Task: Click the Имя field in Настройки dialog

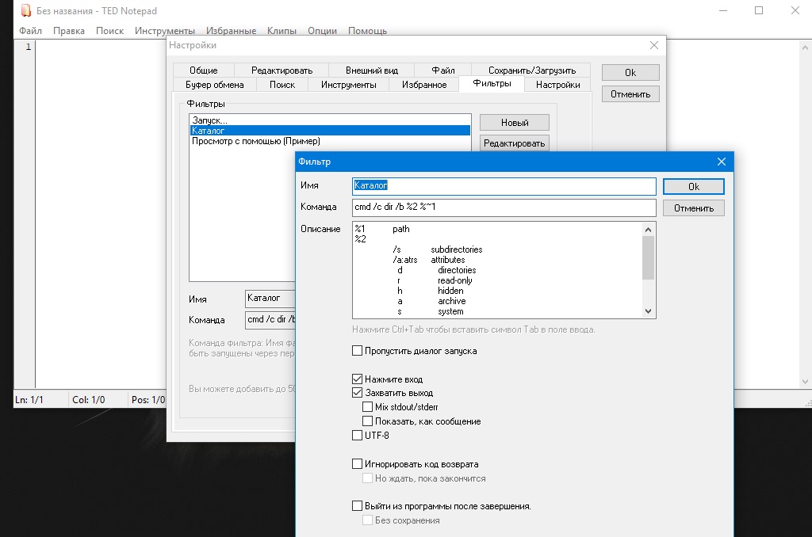Action: coord(270,299)
